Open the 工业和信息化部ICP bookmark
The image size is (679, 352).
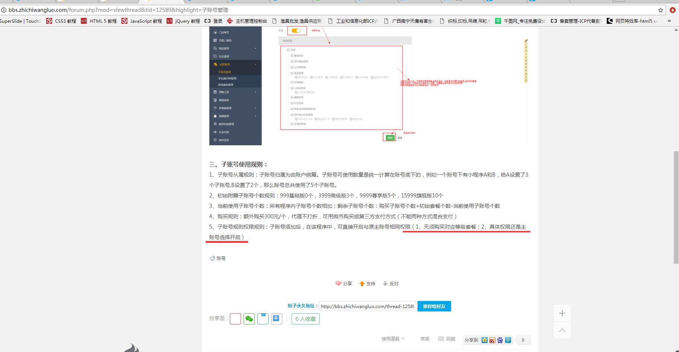tap(353, 21)
